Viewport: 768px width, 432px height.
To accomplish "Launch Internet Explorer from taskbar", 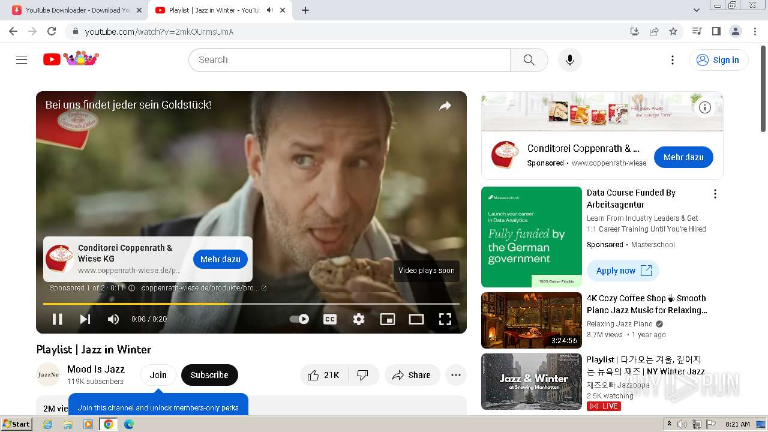I will (48, 424).
